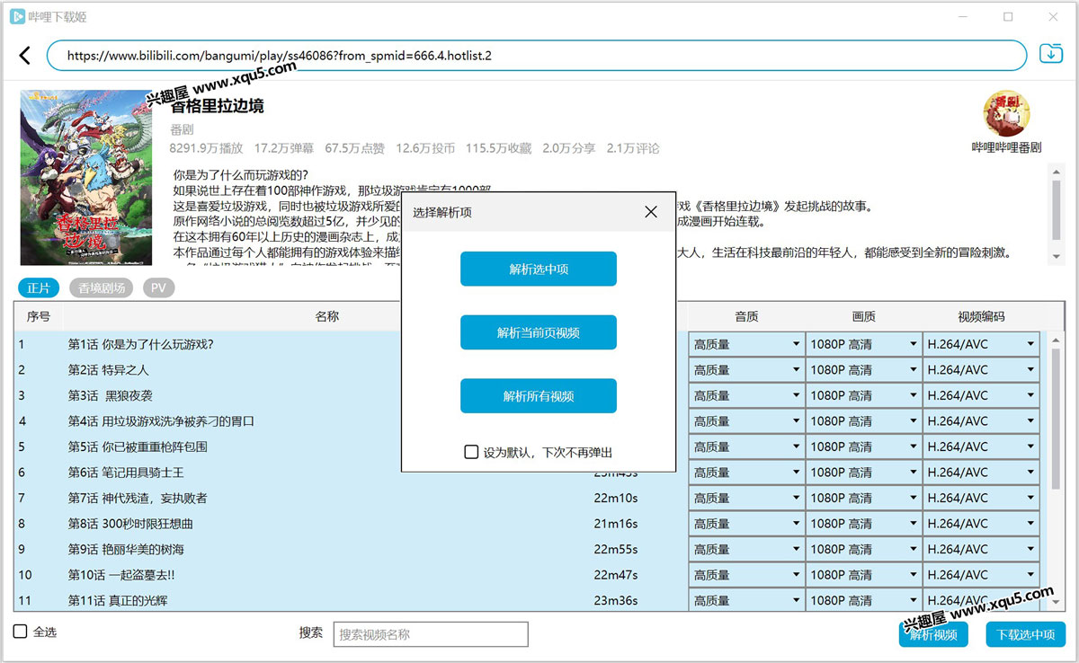
Task: Click duration 22m47s of episode 10
Action: pyautogui.click(x=616, y=575)
